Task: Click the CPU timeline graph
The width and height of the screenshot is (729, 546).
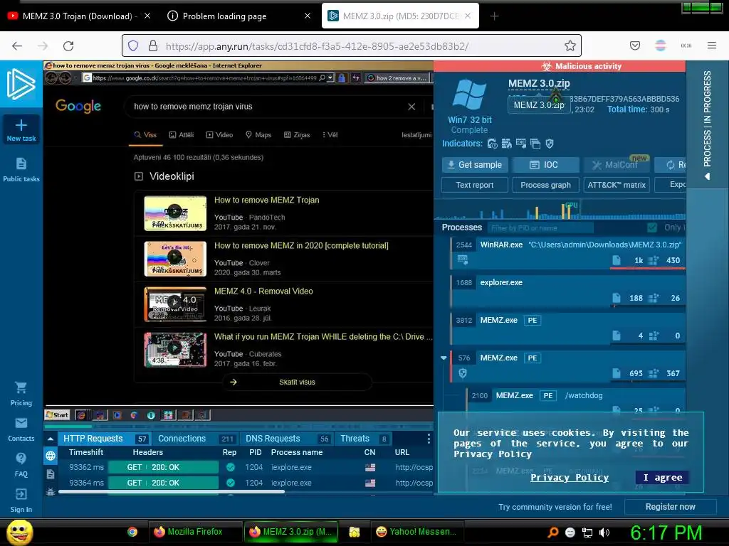Action: click(560, 210)
